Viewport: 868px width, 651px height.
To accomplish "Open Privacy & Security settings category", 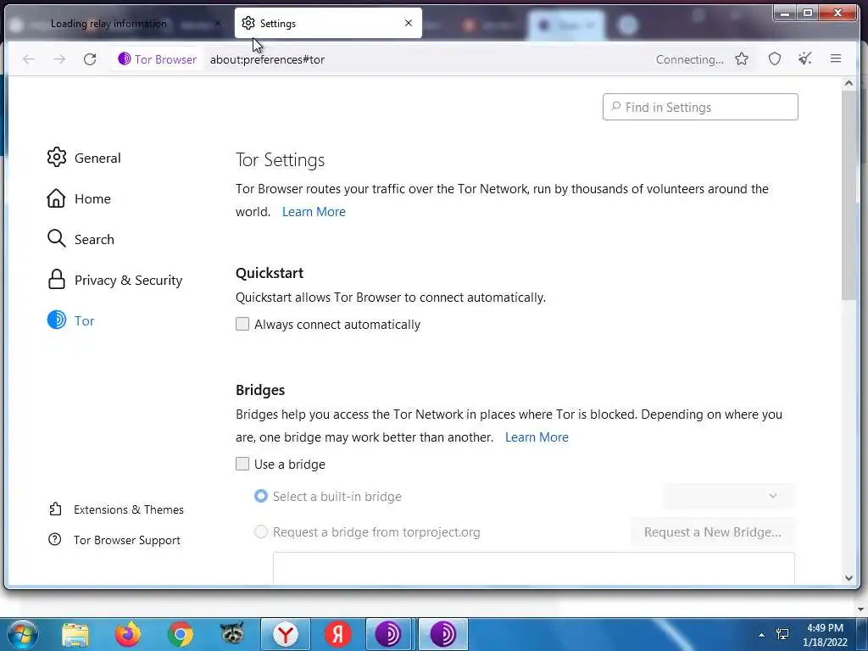I will pyautogui.click(x=114, y=280).
